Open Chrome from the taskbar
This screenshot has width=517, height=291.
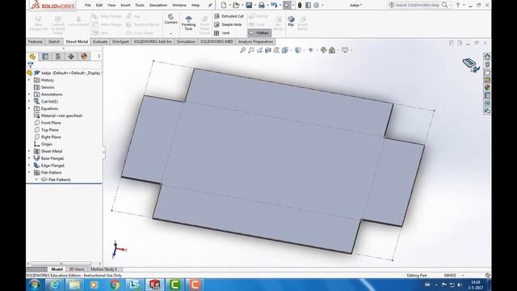[115, 285]
